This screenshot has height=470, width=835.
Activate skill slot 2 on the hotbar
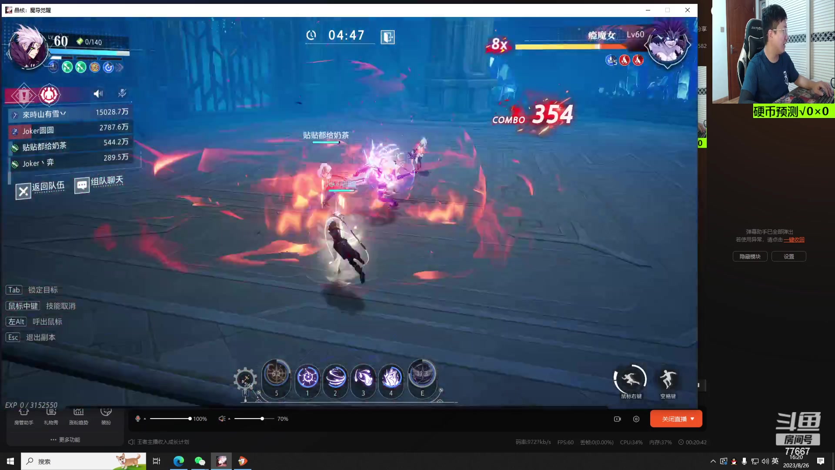pyautogui.click(x=335, y=377)
